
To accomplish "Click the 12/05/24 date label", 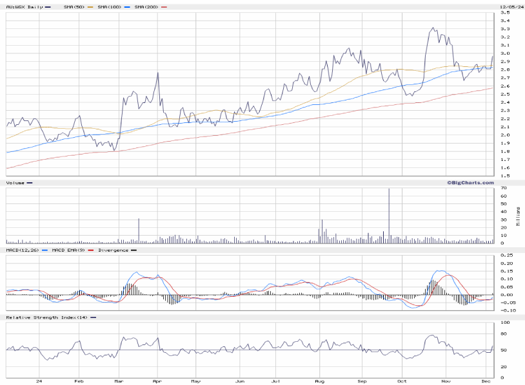I will pyautogui.click(x=509, y=6).
